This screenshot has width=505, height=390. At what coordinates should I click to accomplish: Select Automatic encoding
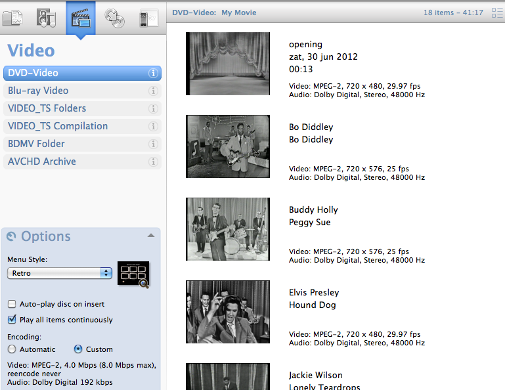pyautogui.click(x=12, y=349)
